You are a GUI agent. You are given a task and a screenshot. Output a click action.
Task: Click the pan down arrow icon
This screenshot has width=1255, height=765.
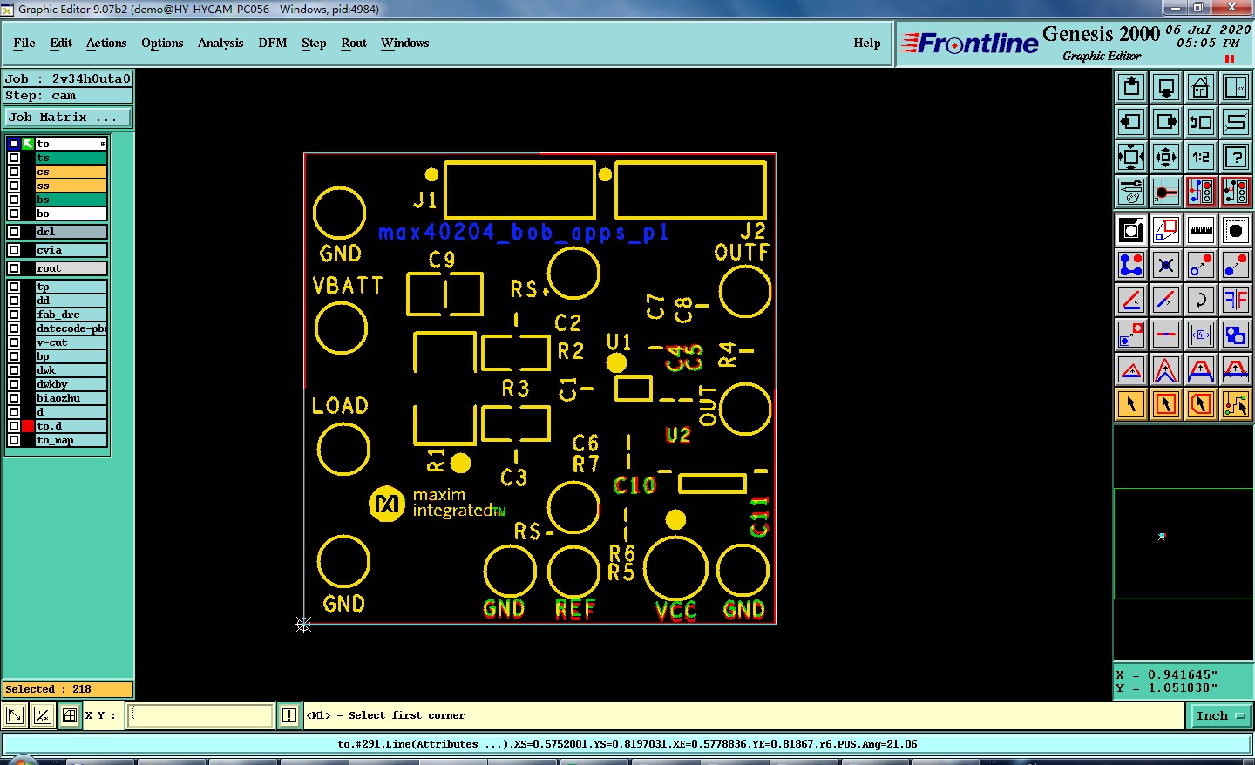1166,87
